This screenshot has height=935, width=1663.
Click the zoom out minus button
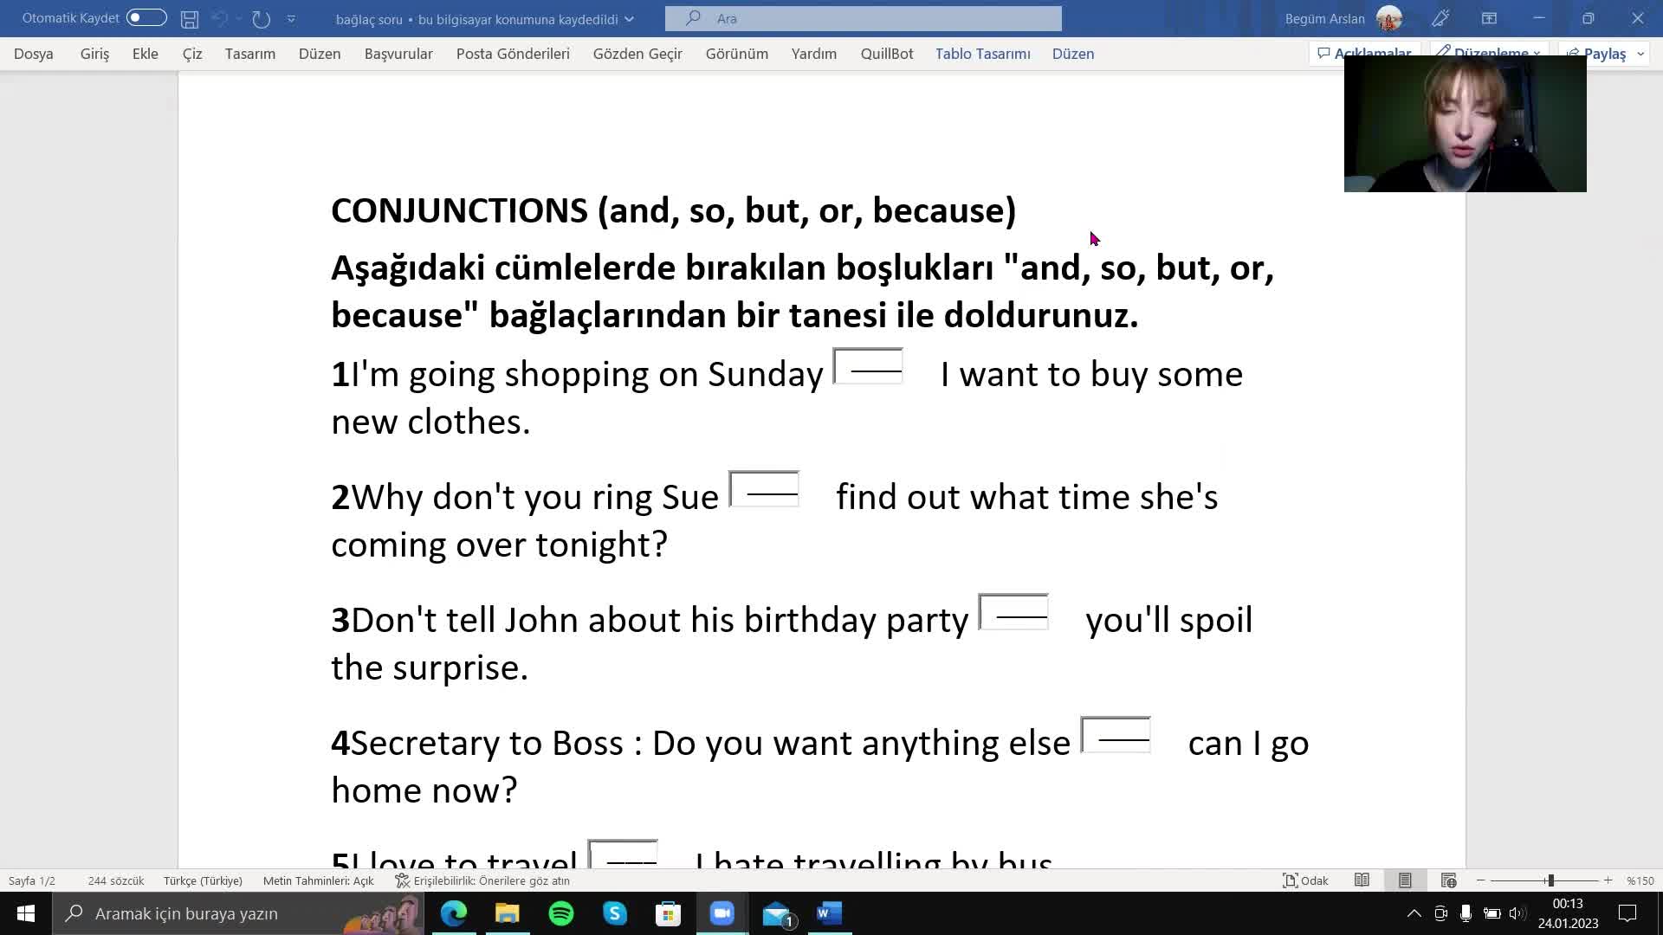tap(1481, 880)
